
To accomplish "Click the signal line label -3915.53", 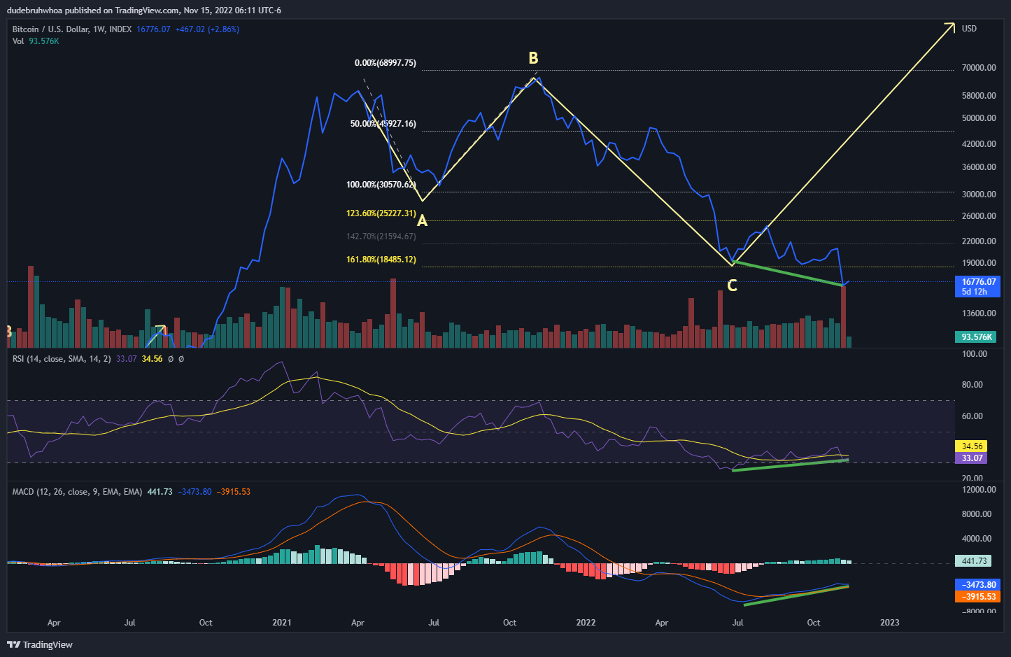I will [x=977, y=597].
